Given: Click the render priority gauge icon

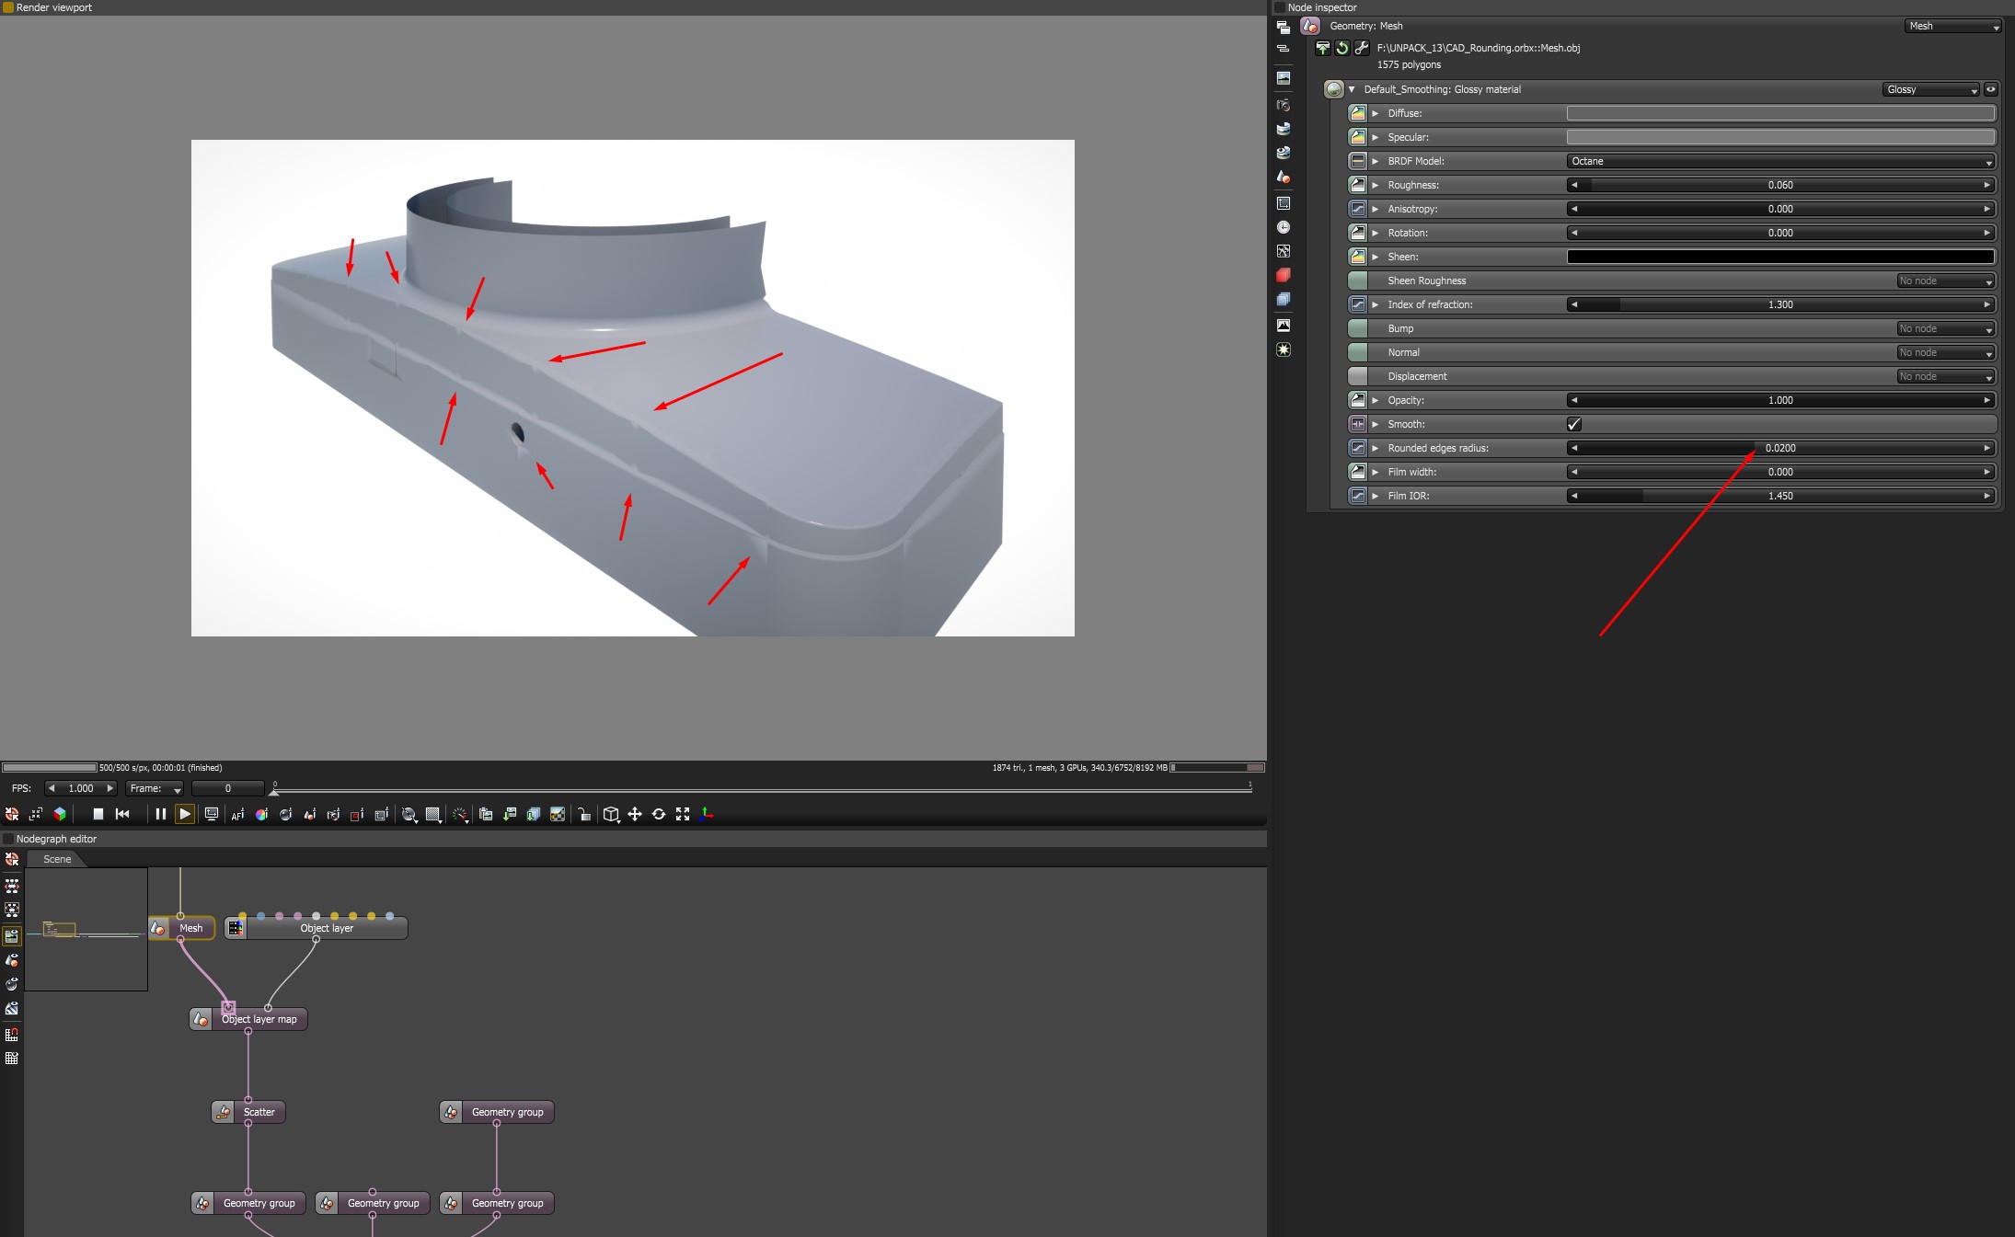Looking at the screenshot, I should click(460, 814).
